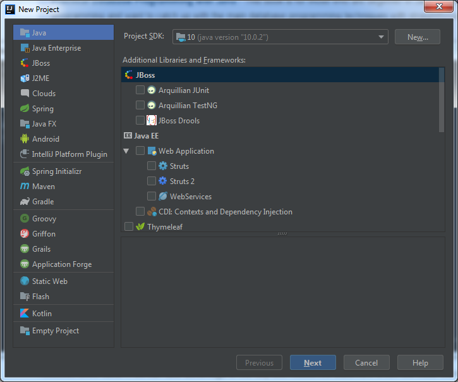458x382 pixels.
Task: Choose the Grails icon
Action: [x=25, y=249]
